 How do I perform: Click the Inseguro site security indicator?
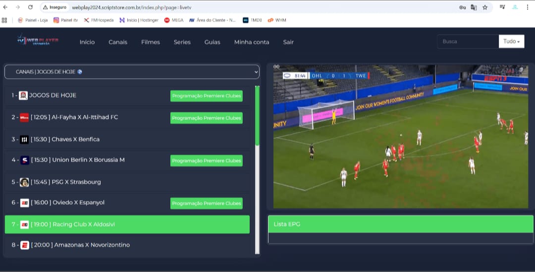pos(54,7)
